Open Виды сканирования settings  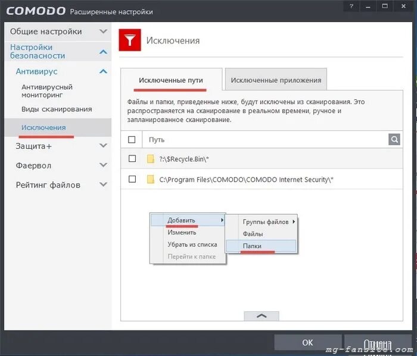click(x=57, y=109)
